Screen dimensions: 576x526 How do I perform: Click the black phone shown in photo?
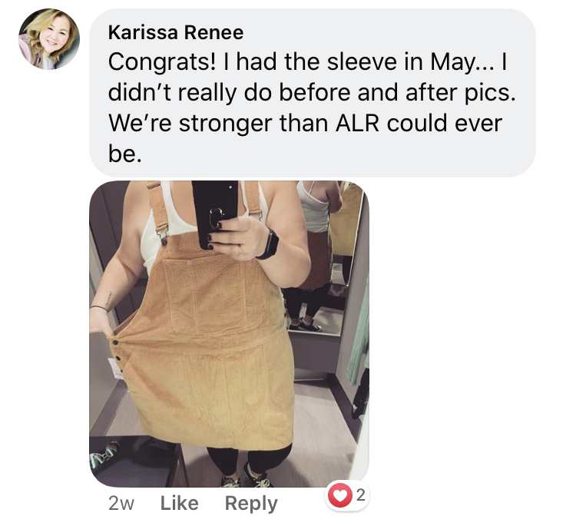pyautogui.click(x=215, y=213)
